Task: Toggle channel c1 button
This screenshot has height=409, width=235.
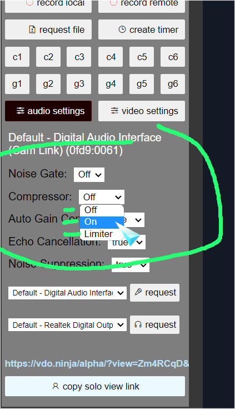Action: tap(17, 57)
